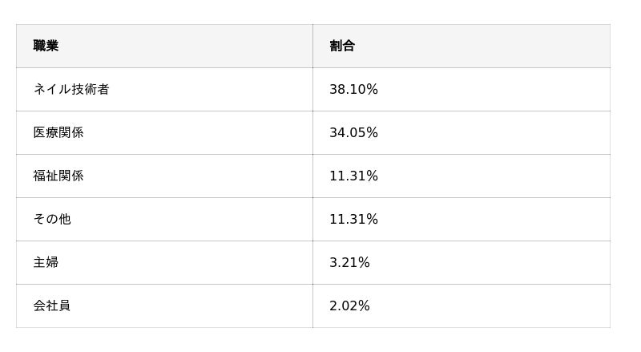This screenshot has width=641, height=352.
Task: Select the 主婦 cell
Action: 164,262
